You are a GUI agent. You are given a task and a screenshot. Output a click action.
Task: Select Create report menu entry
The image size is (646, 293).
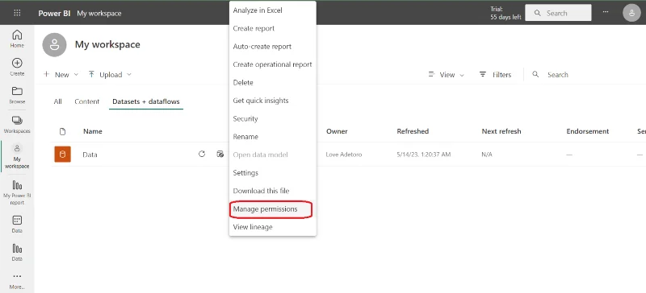tap(273, 28)
